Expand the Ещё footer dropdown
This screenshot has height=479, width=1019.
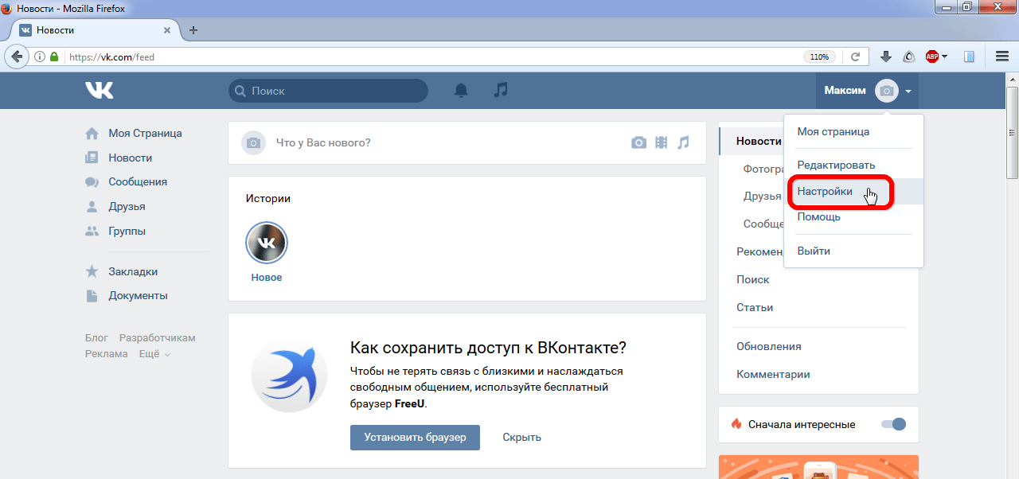[x=154, y=354]
